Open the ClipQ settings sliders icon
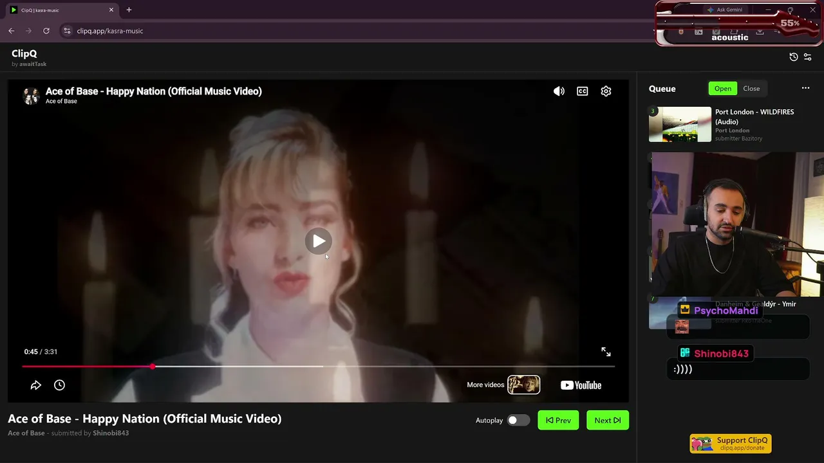Viewport: 824px width, 463px height. 808,57
